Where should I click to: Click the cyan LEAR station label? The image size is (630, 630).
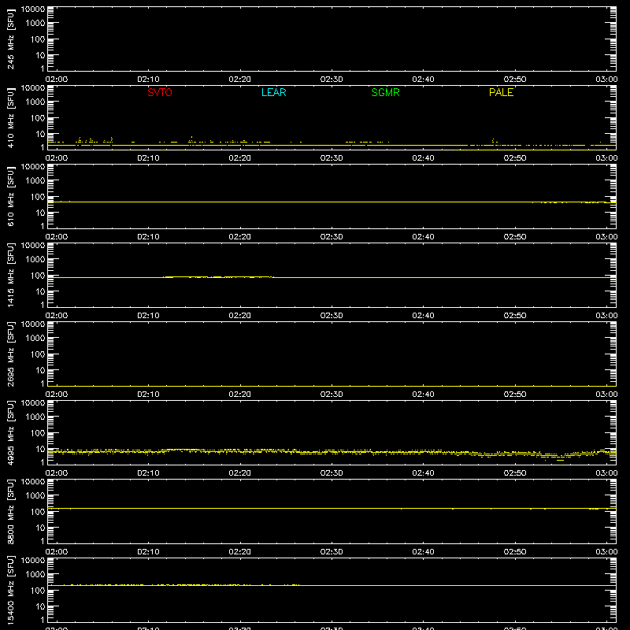tap(273, 92)
